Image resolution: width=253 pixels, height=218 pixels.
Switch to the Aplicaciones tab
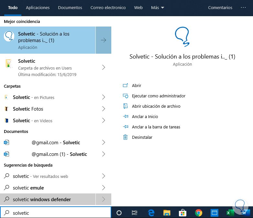tap(38, 7)
